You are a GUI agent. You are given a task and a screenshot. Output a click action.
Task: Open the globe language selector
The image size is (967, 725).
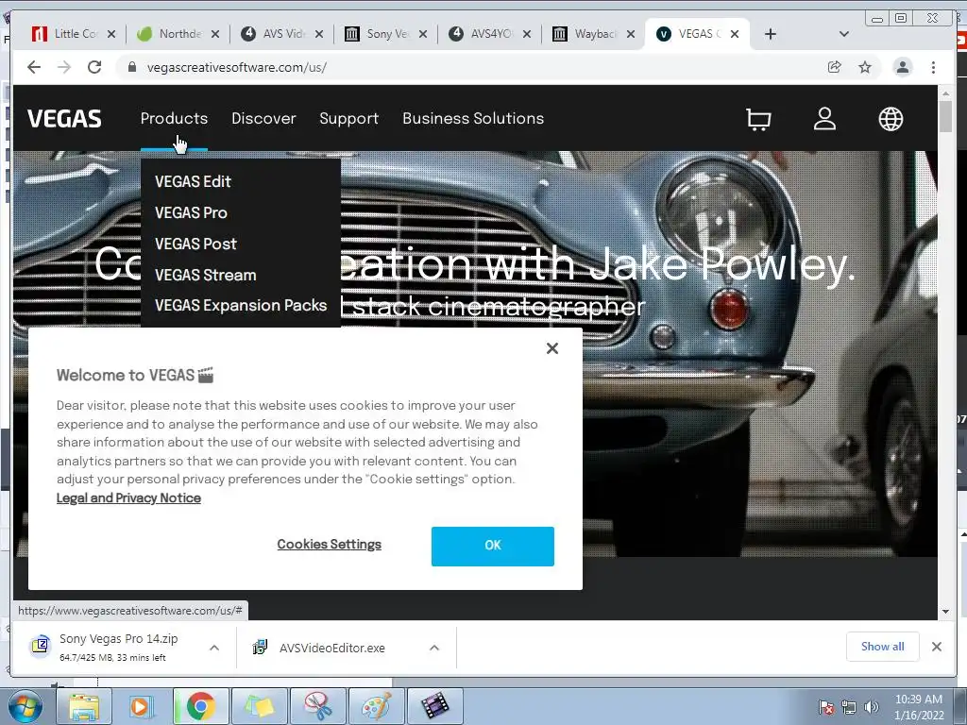click(x=891, y=119)
